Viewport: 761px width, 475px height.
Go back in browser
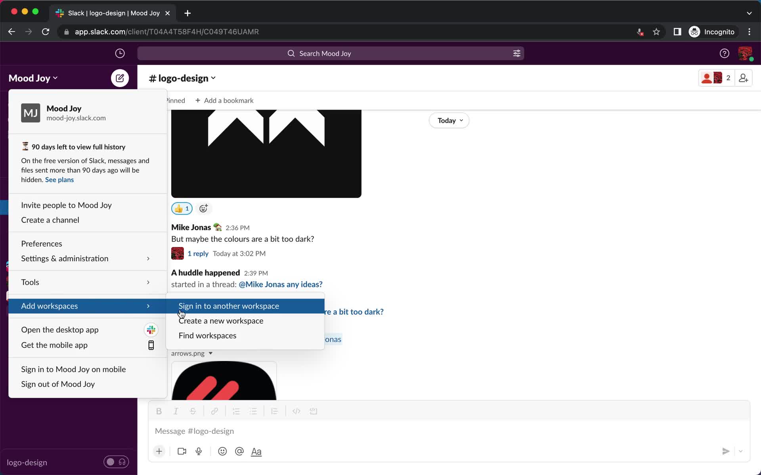click(11, 32)
